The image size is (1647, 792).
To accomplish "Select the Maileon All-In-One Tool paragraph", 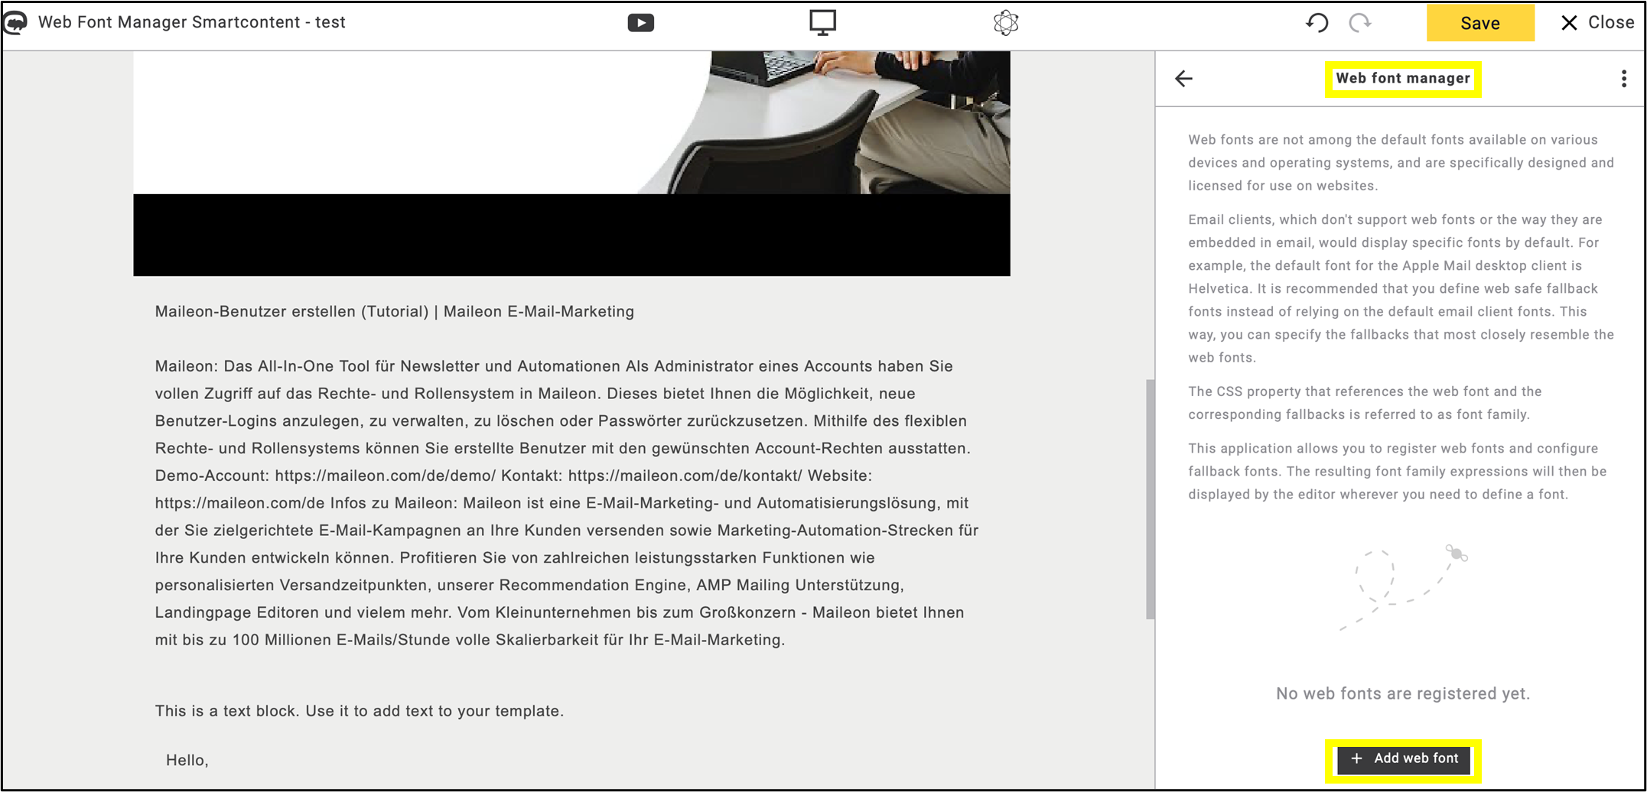I will [x=567, y=503].
